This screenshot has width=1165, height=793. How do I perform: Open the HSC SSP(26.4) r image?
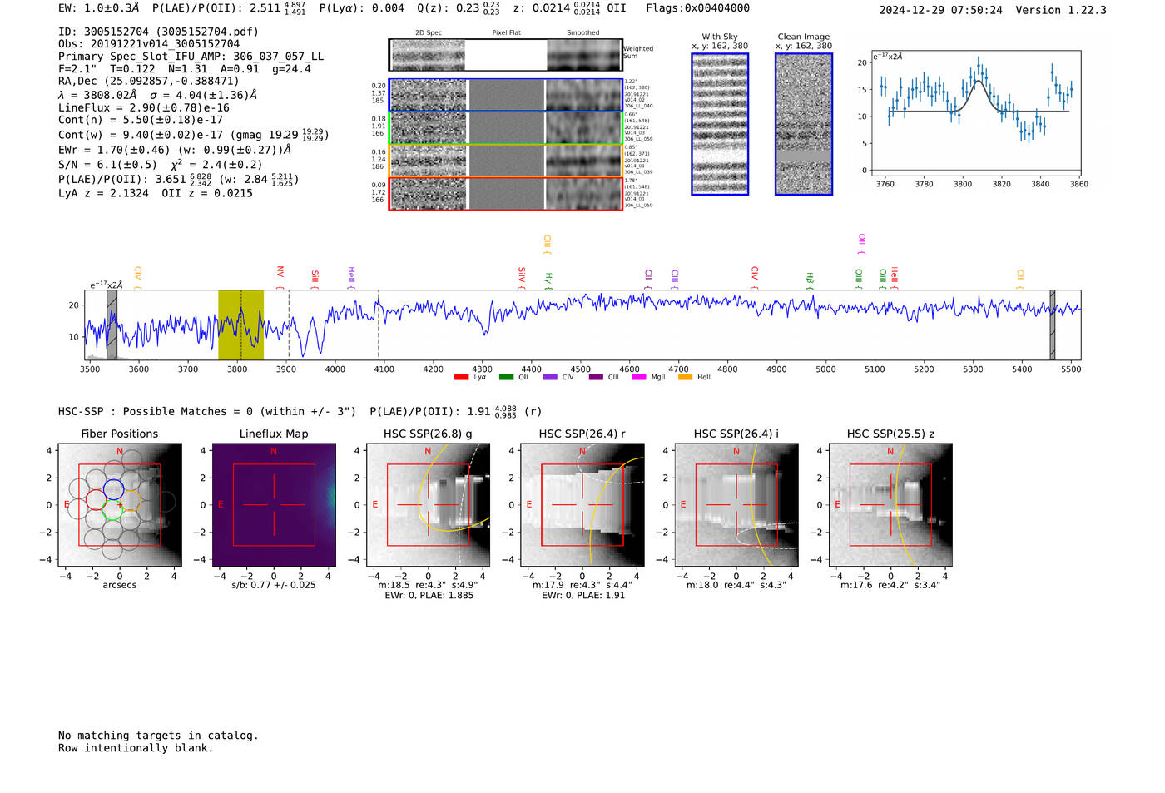(582, 505)
